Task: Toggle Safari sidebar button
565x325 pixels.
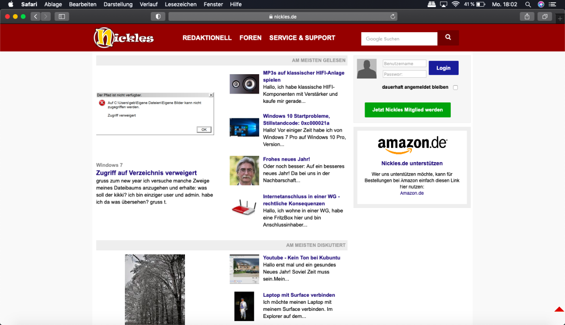Action: [61, 16]
